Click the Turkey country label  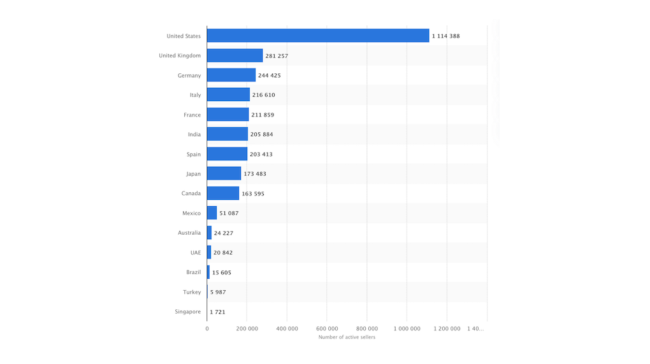tap(192, 292)
